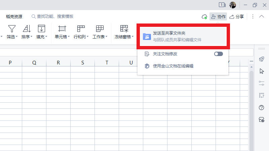The width and height of the screenshot is (269, 151).
Task: Click the Filter (筛选) funnel icon
Action: 12,29
